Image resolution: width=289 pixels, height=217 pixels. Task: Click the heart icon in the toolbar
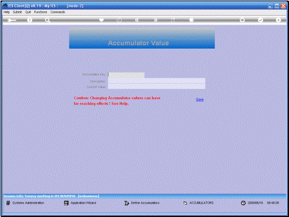point(101,20)
